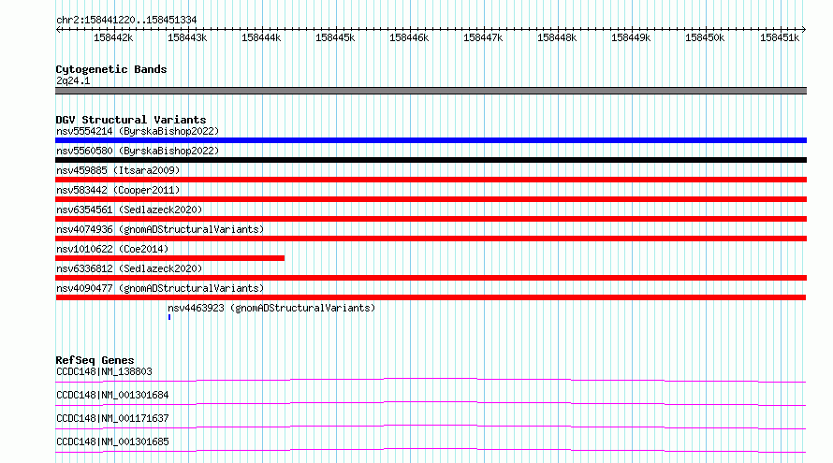Open label nsv5560580 (ByrskaBishop2022)

coord(138,151)
